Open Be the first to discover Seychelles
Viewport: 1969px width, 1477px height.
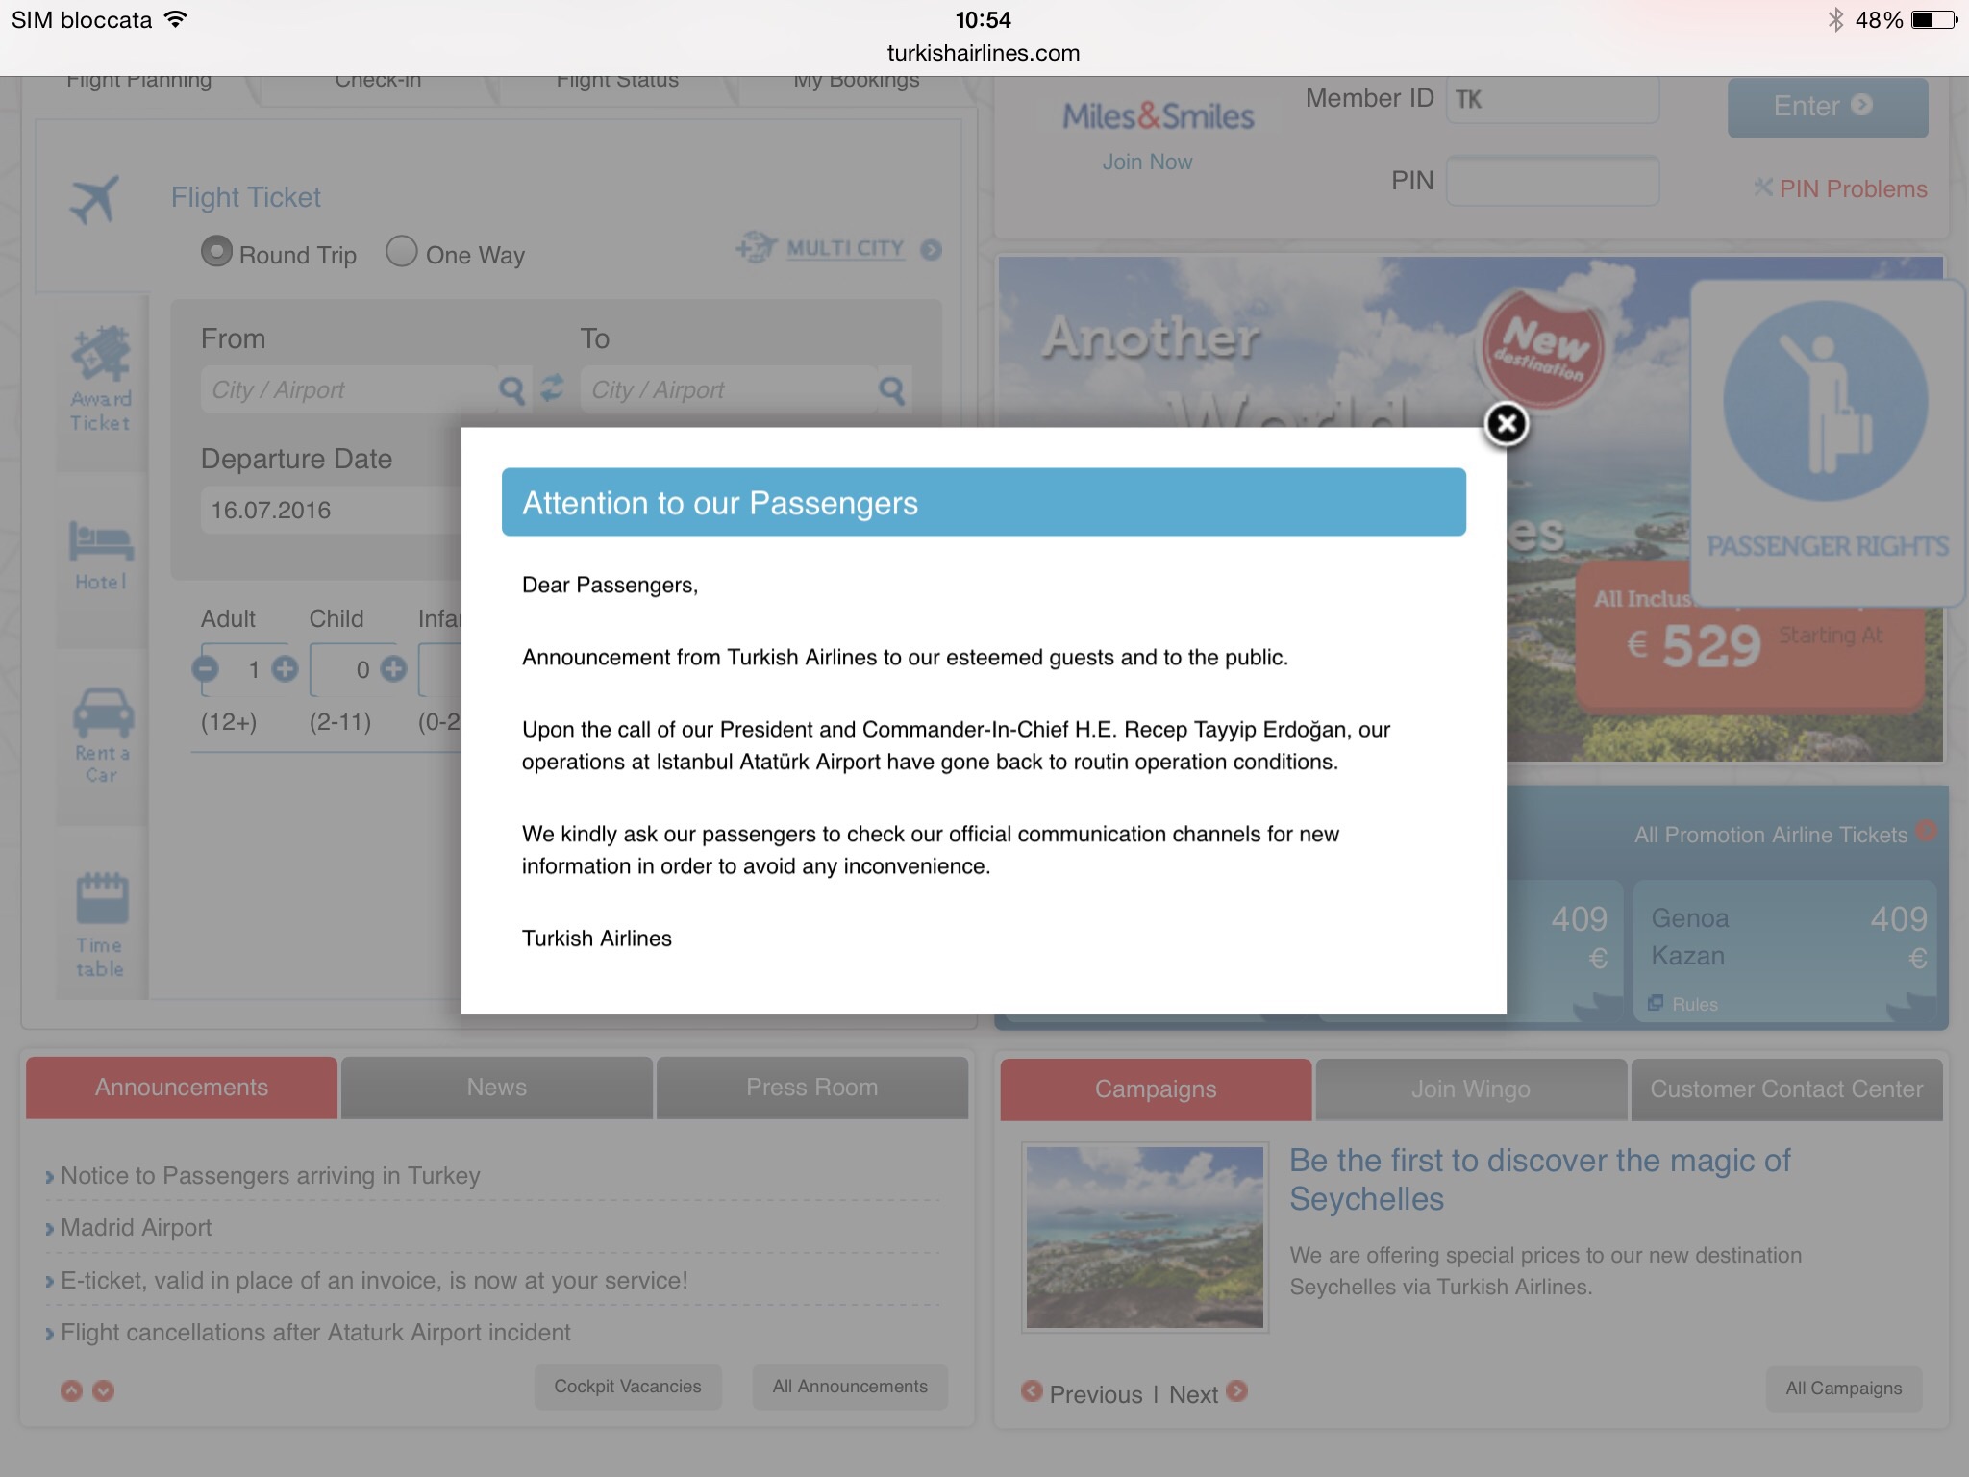pyautogui.click(x=1539, y=1180)
